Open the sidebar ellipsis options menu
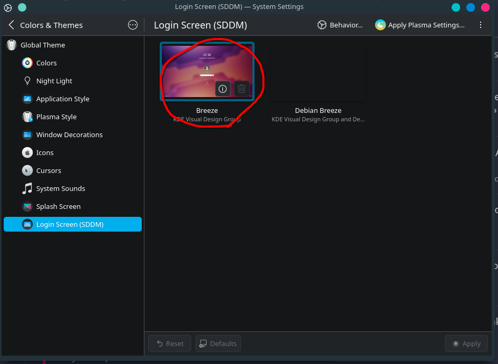Viewport: 498px width, 364px height. 133,25
